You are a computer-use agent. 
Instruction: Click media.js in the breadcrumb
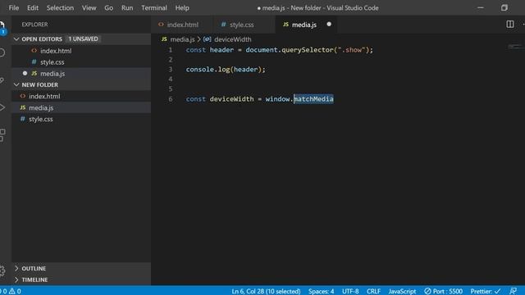click(x=182, y=39)
